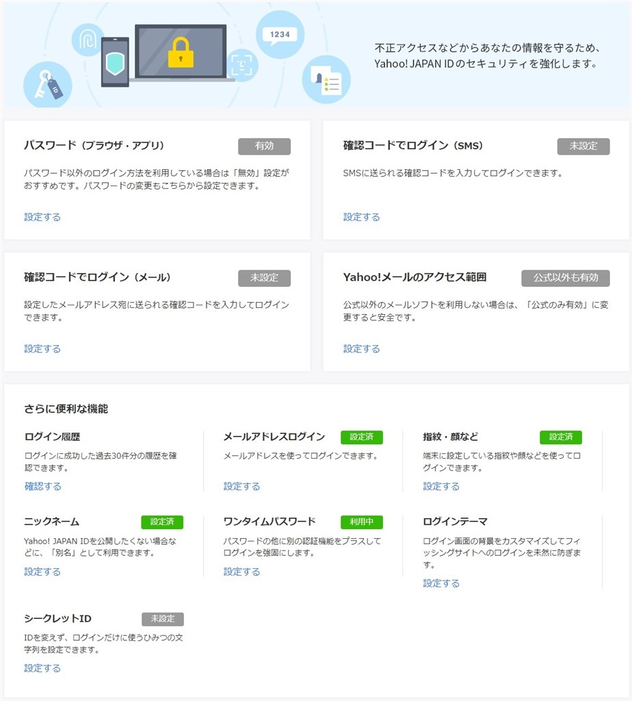Click the shield smartphone icon in the banner
Screen dimensions: 632x701
[116, 64]
